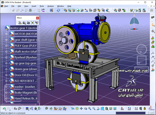Open the Analyze menu
This screenshot has height=115, width=156.
click(50, 6)
